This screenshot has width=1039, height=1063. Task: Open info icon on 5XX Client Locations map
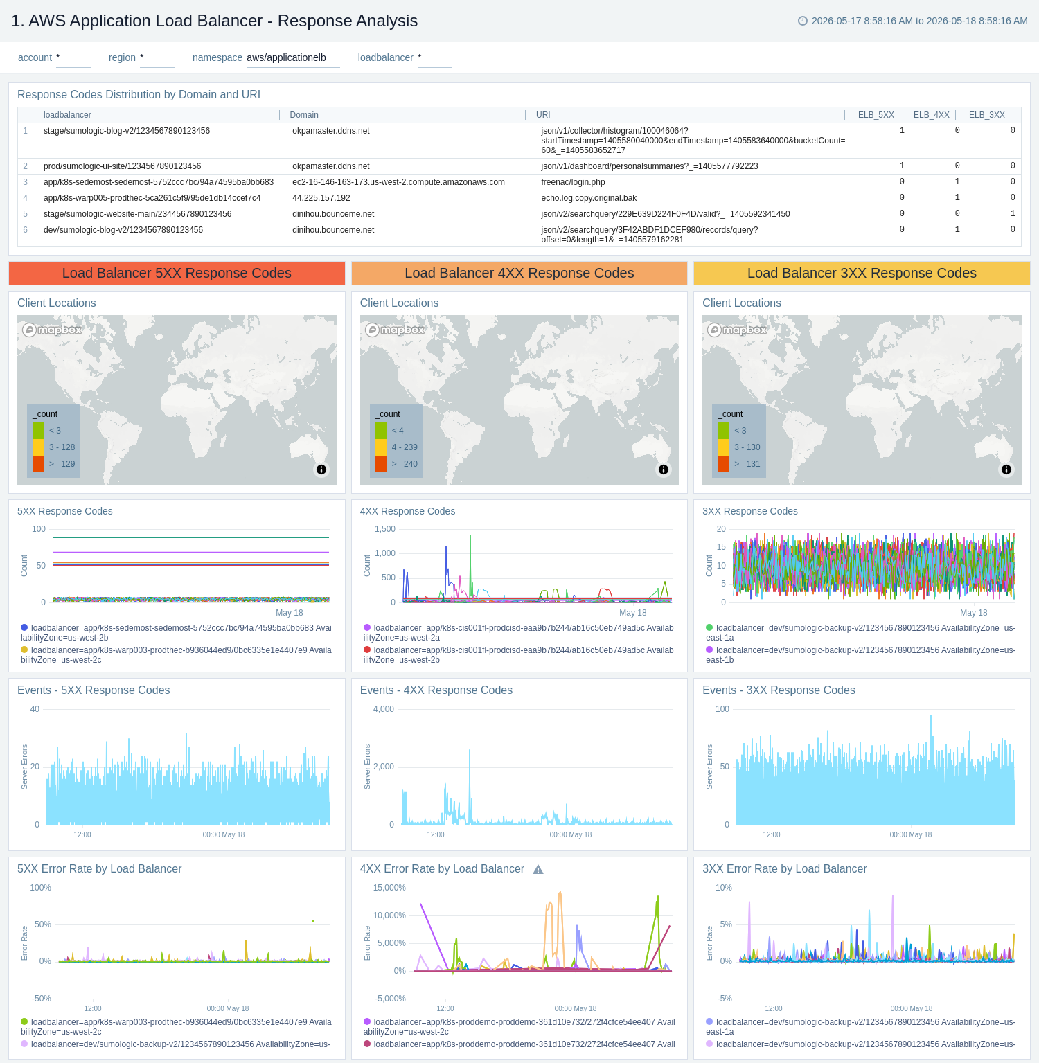[321, 470]
